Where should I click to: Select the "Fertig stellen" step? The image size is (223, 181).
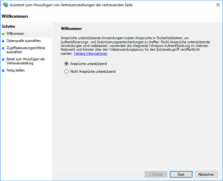tap(16, 71)
